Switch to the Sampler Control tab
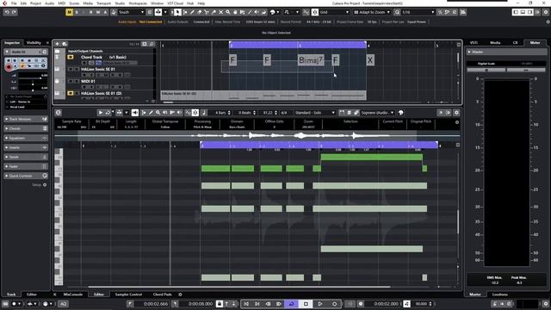551x310 pixels. tap(128, 294)
